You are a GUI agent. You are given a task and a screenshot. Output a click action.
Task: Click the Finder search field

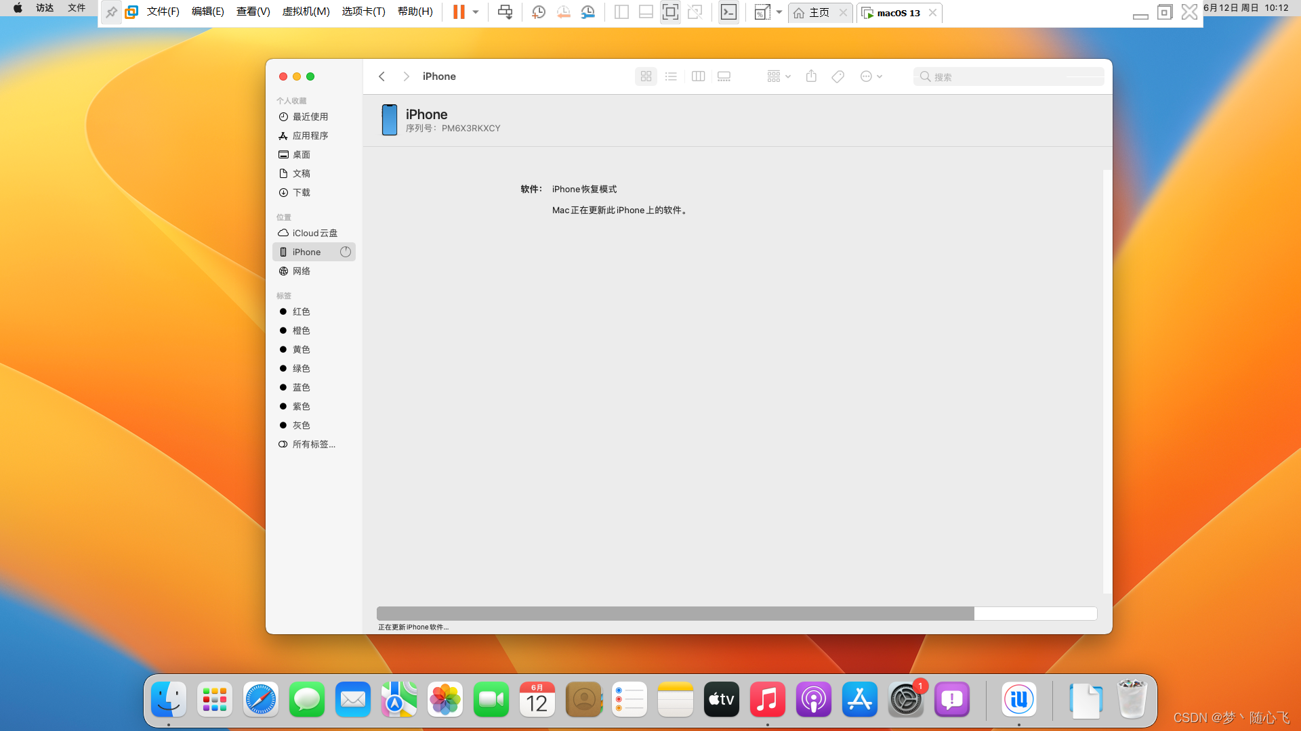pyautogui.click(x=1008, y=76)
